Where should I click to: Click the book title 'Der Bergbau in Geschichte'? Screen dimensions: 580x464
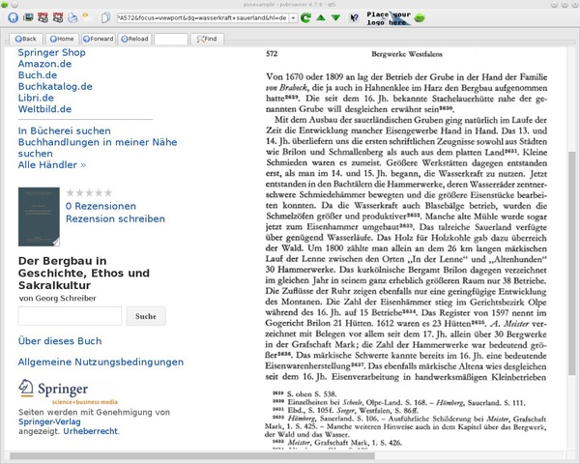tap(84, 273)
